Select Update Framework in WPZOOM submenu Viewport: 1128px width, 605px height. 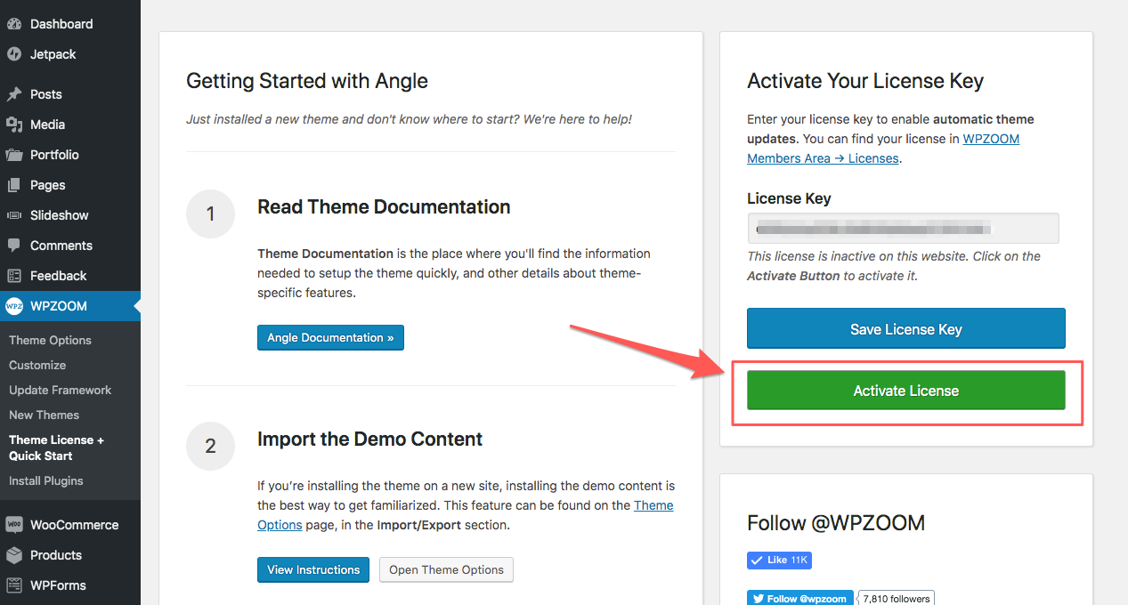(x=60, y=390)
